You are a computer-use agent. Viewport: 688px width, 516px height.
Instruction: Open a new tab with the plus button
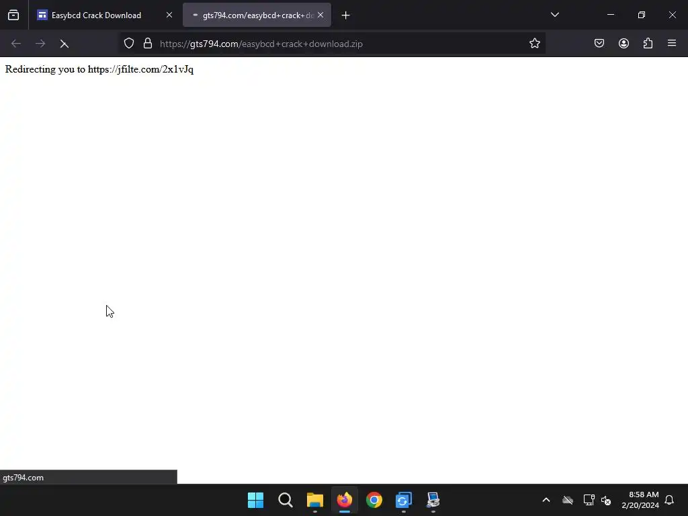pyautogui.click(x=346, y=15)
